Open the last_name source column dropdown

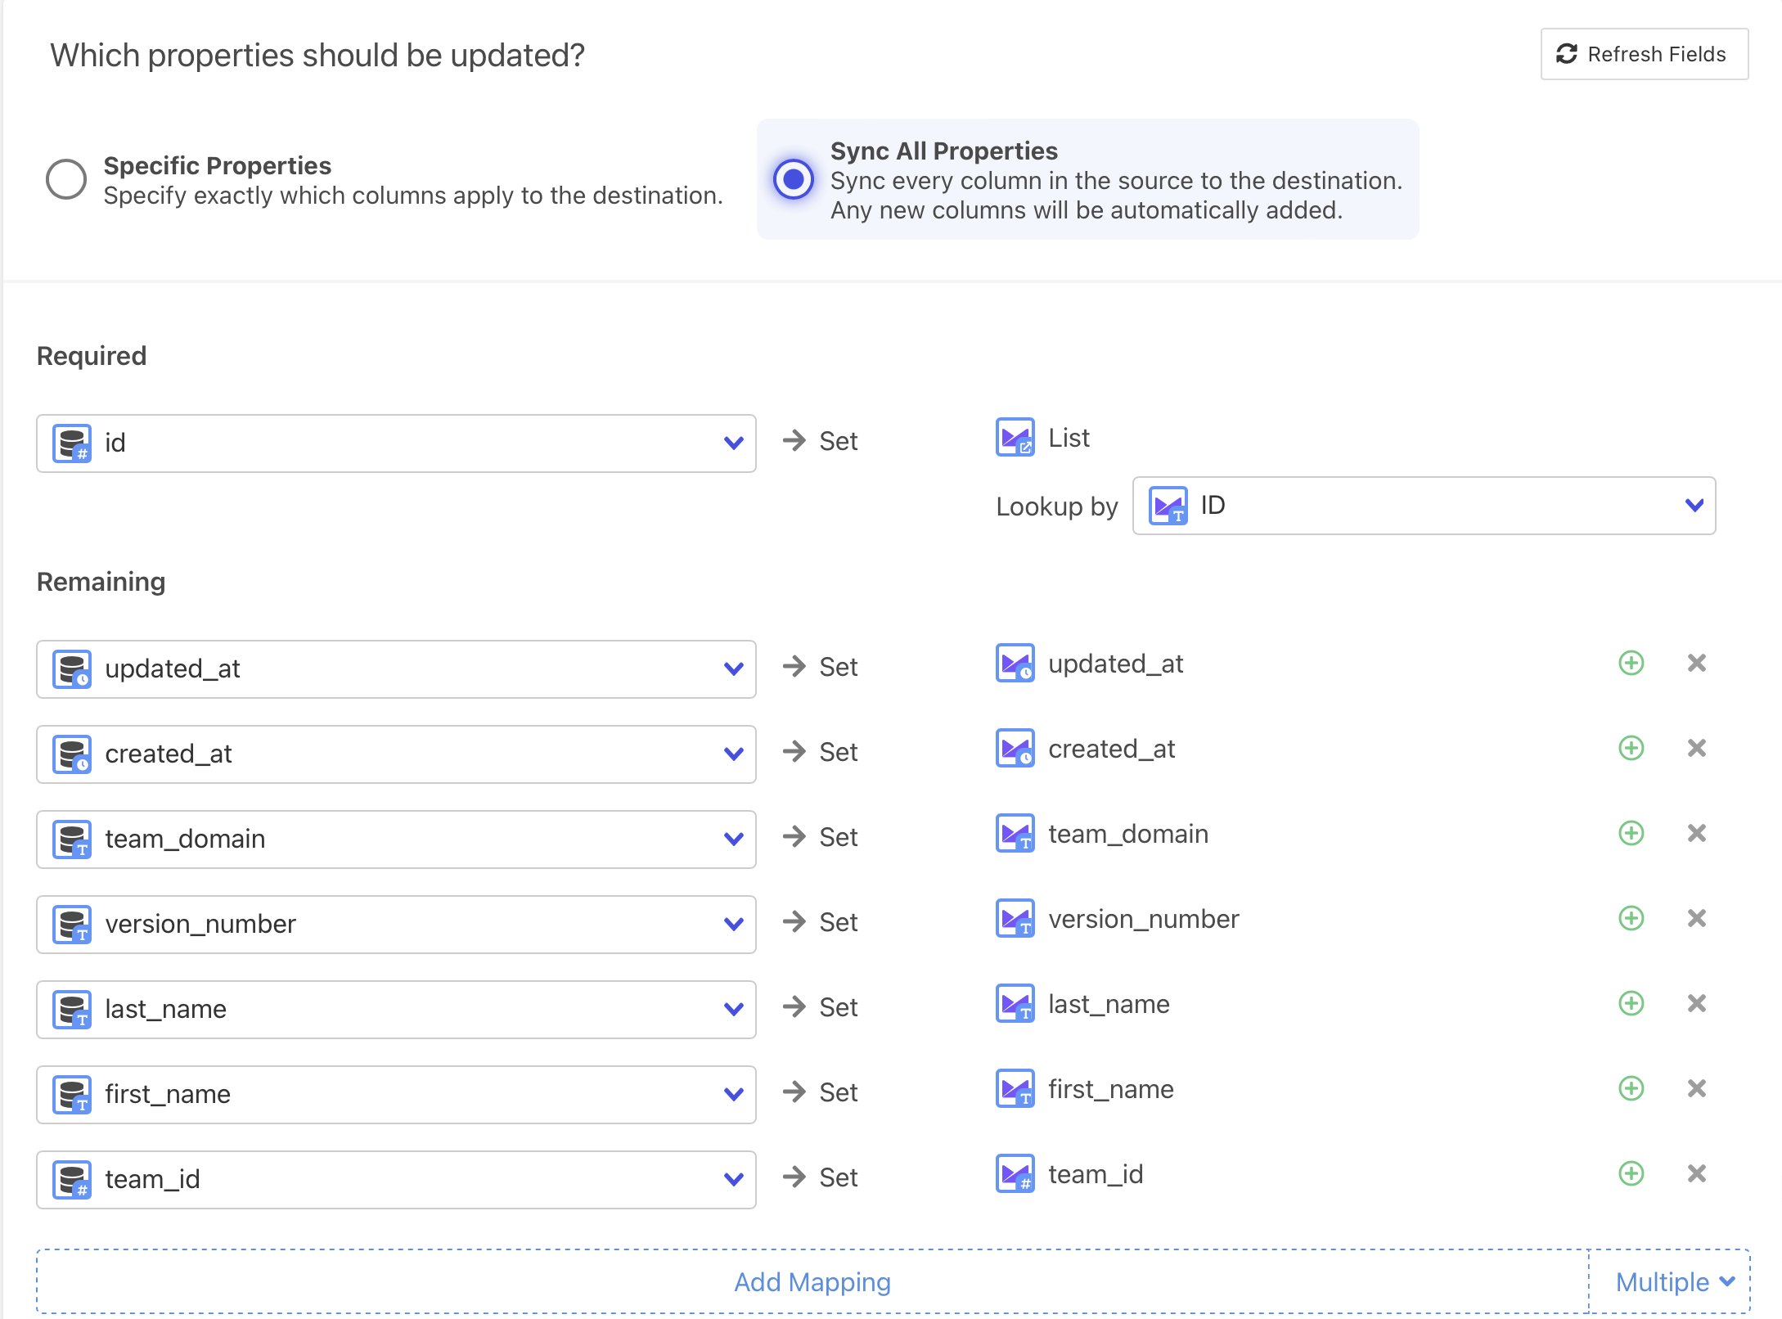tap(396, 1010)
